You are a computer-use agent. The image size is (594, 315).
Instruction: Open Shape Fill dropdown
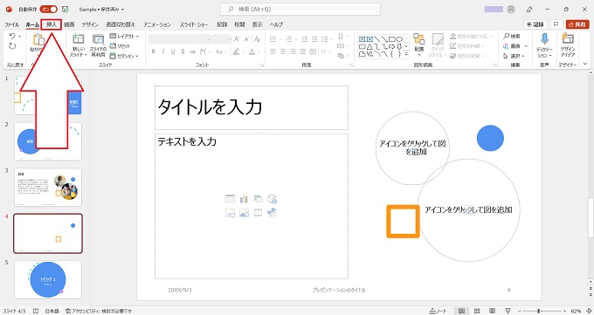[471, 37]
